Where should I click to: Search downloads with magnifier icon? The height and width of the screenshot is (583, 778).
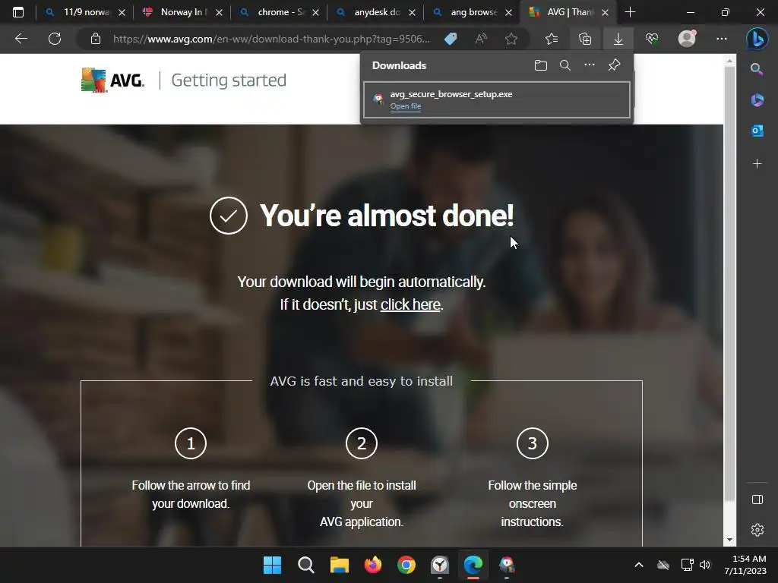[x=565, y=65]
